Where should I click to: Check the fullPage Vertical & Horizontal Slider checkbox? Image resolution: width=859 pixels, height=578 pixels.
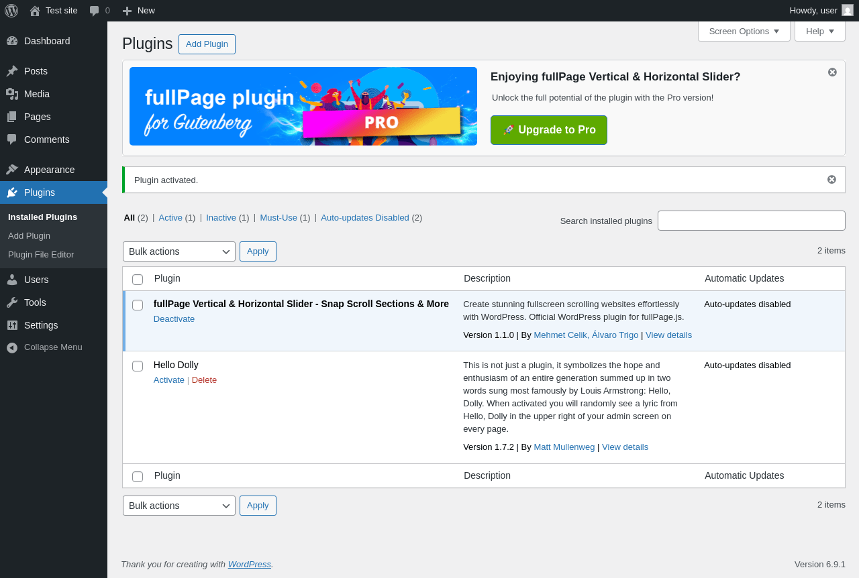(138, 305)
